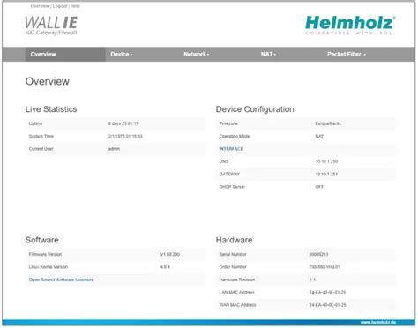Open the Open Source Software Licenses link
Viewport: 418px width, 328px height.
coord(61,280)
